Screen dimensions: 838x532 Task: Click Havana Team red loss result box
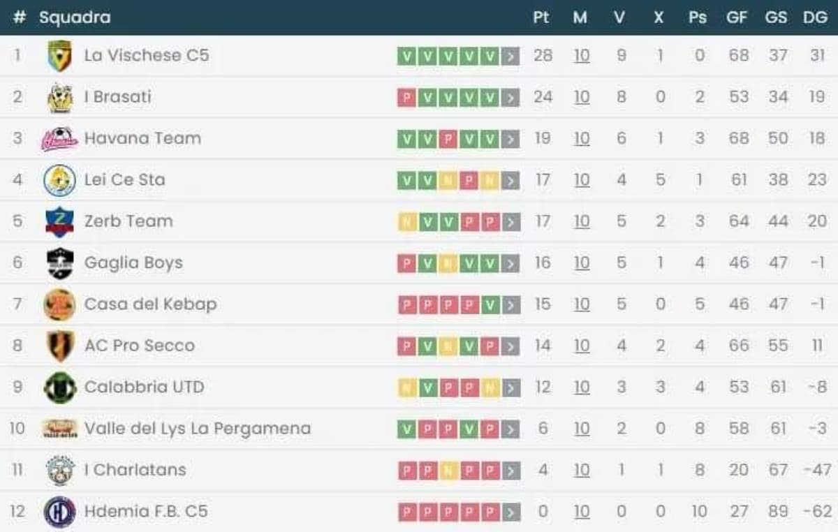point(448,140)
